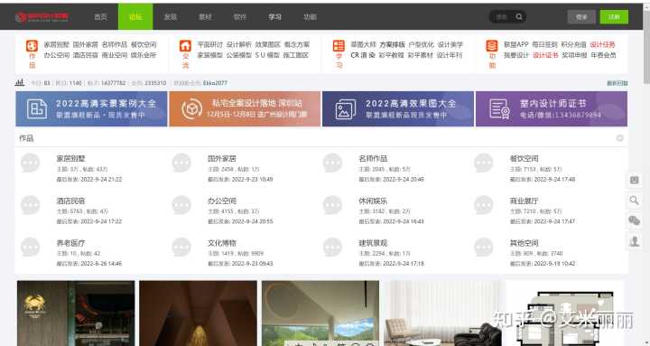The image size is (650, 346).
Task: Open the red 设计证书 link
Action: coord(545,55)
